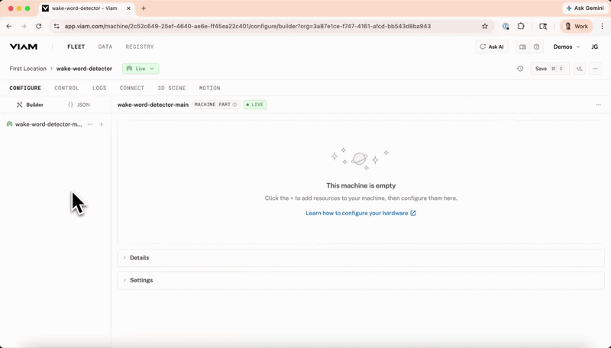
Task: Switch to the MOTION tab
Action: click(209, 88)
